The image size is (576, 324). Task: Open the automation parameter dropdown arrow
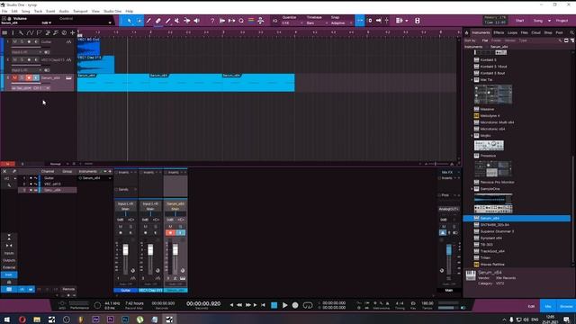(x=110, y=23)
